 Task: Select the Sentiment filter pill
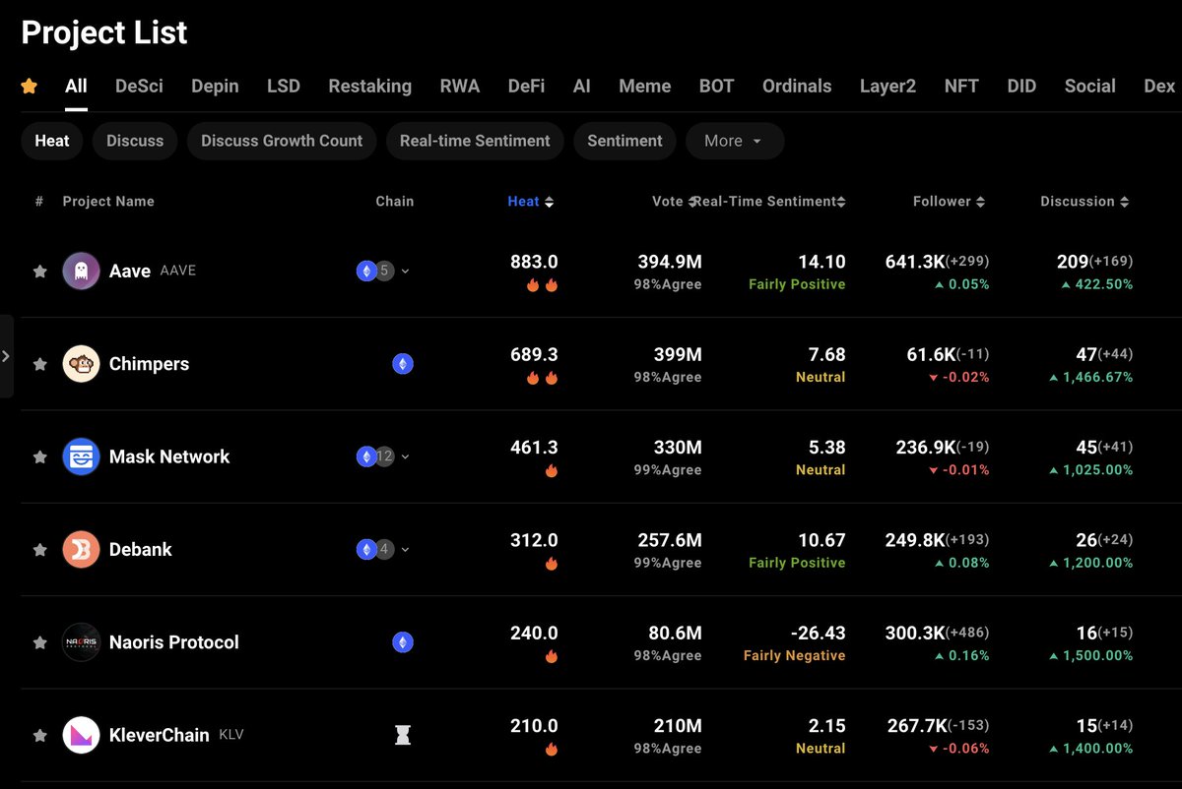[x=624, y=141]
